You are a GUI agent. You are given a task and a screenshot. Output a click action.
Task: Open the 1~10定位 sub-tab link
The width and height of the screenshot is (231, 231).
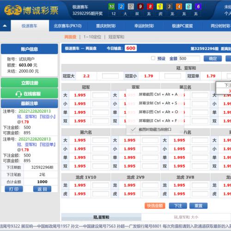92,37
